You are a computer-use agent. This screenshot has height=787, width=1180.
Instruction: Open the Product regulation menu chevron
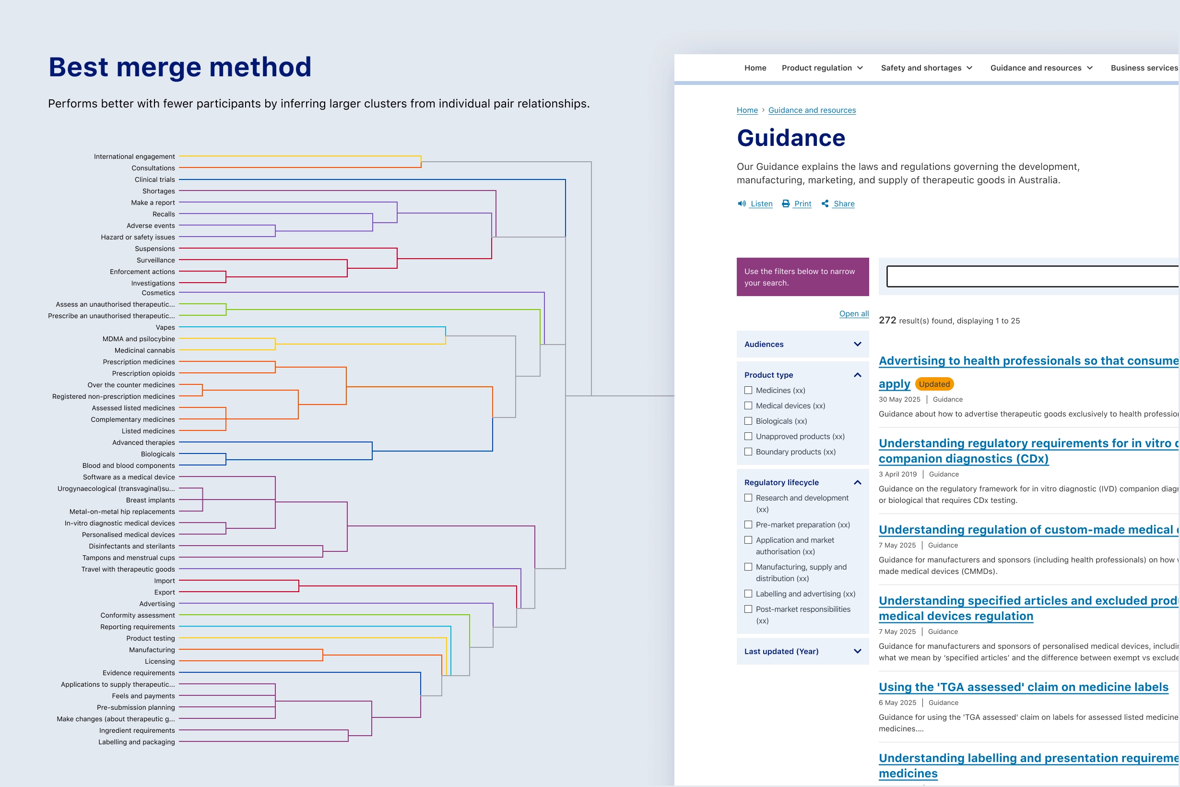[860, 68]
